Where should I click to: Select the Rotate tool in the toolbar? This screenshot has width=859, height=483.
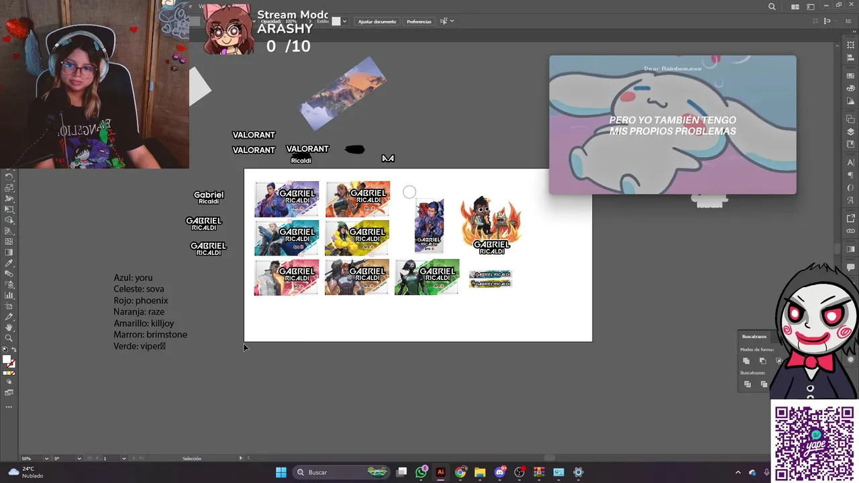pyautogui.click(x=9, y=177)
